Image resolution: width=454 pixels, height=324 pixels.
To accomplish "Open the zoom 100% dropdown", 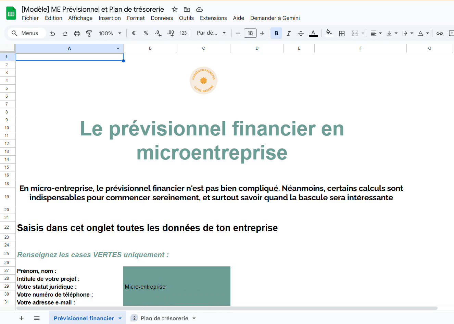I will [110, 33].
